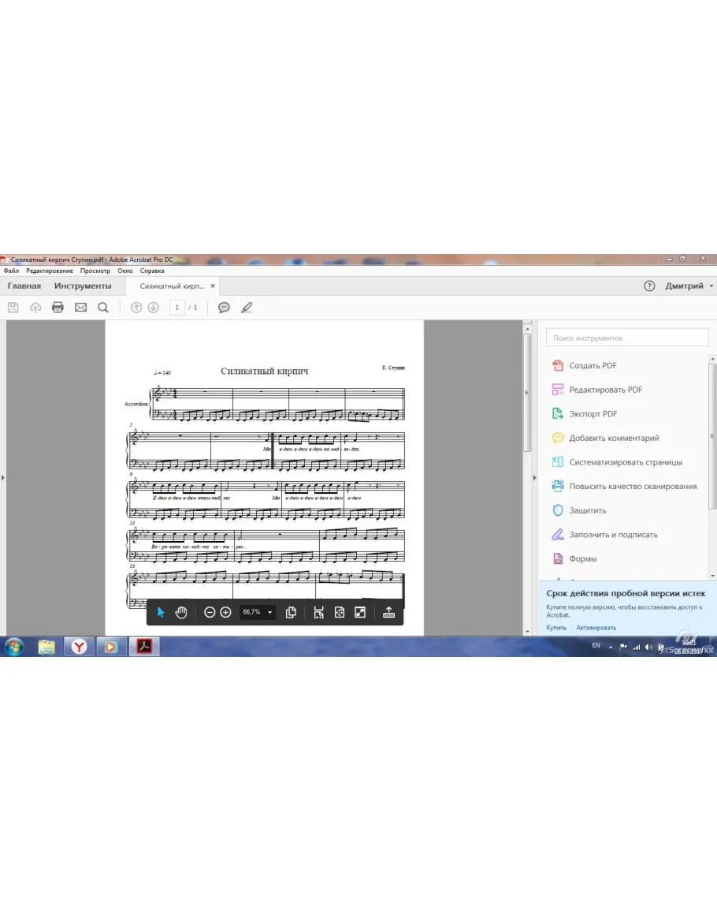Open the 66,7% zoom level dropdown
This screenshot has width=717, height=911.
(x=270, y=612)
